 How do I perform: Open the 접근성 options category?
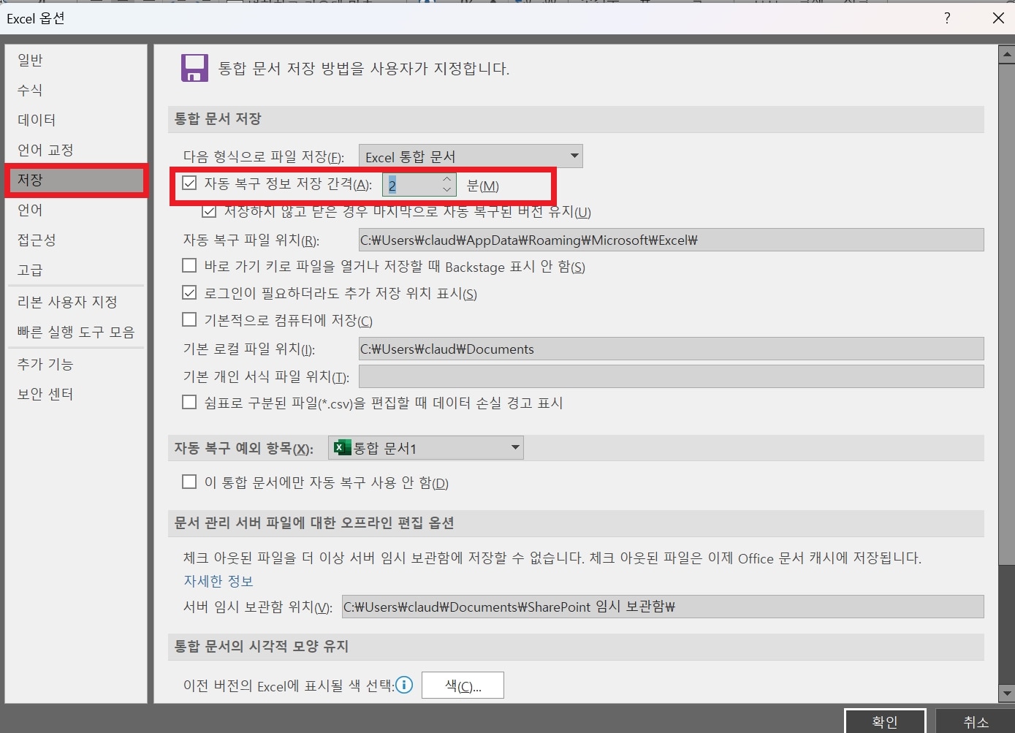click(x=37, y=240)
